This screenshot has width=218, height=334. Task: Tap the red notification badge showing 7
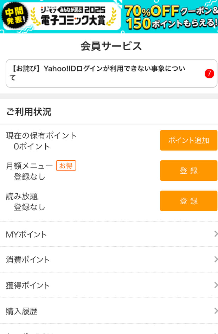coord(209,73)
